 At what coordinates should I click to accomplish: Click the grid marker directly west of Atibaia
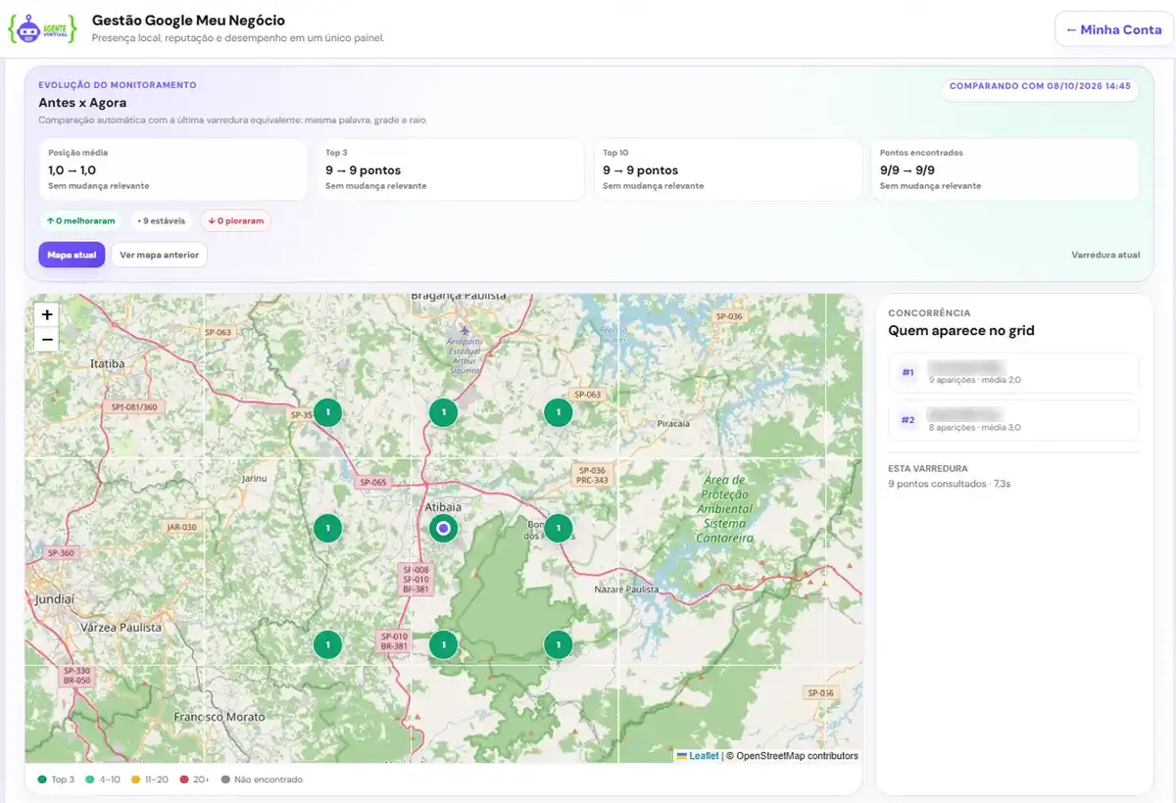[327, 529]
